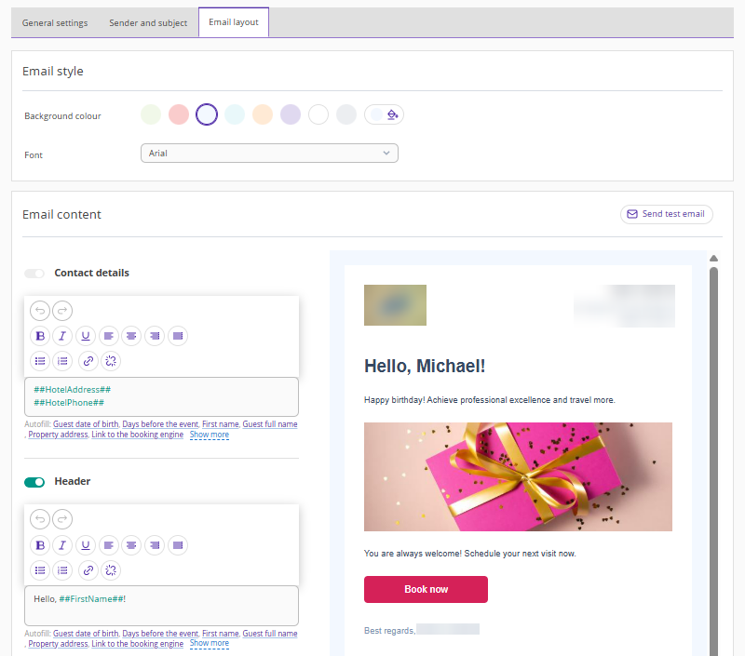
Task: Choose the selected light blue-white swatch
Action: tap(207, 114)
